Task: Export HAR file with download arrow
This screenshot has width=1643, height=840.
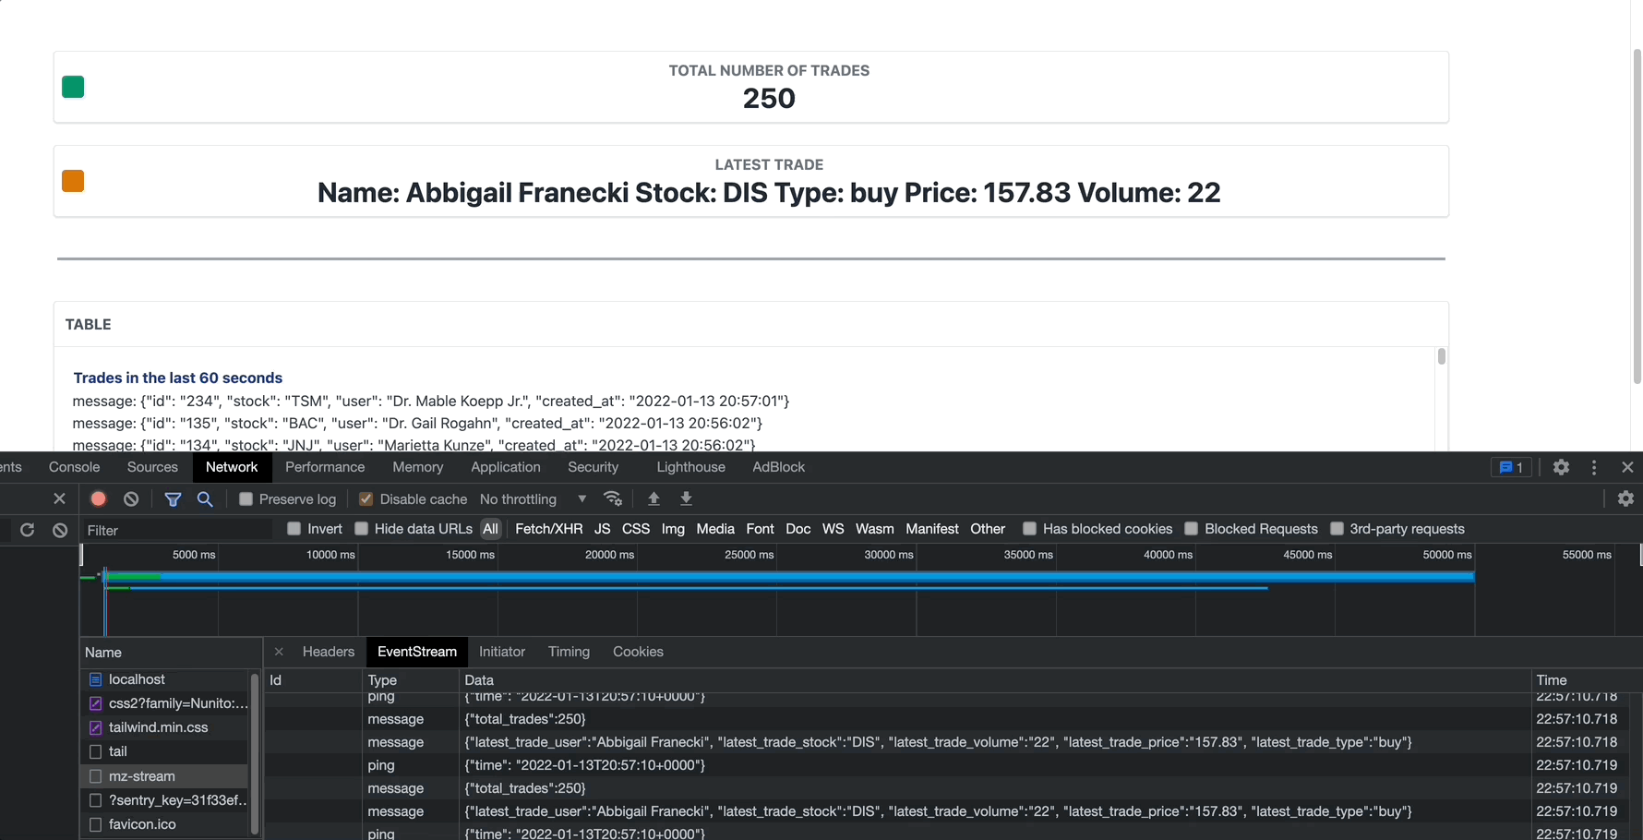Action: pyautogui.click(x=686, y=498)
